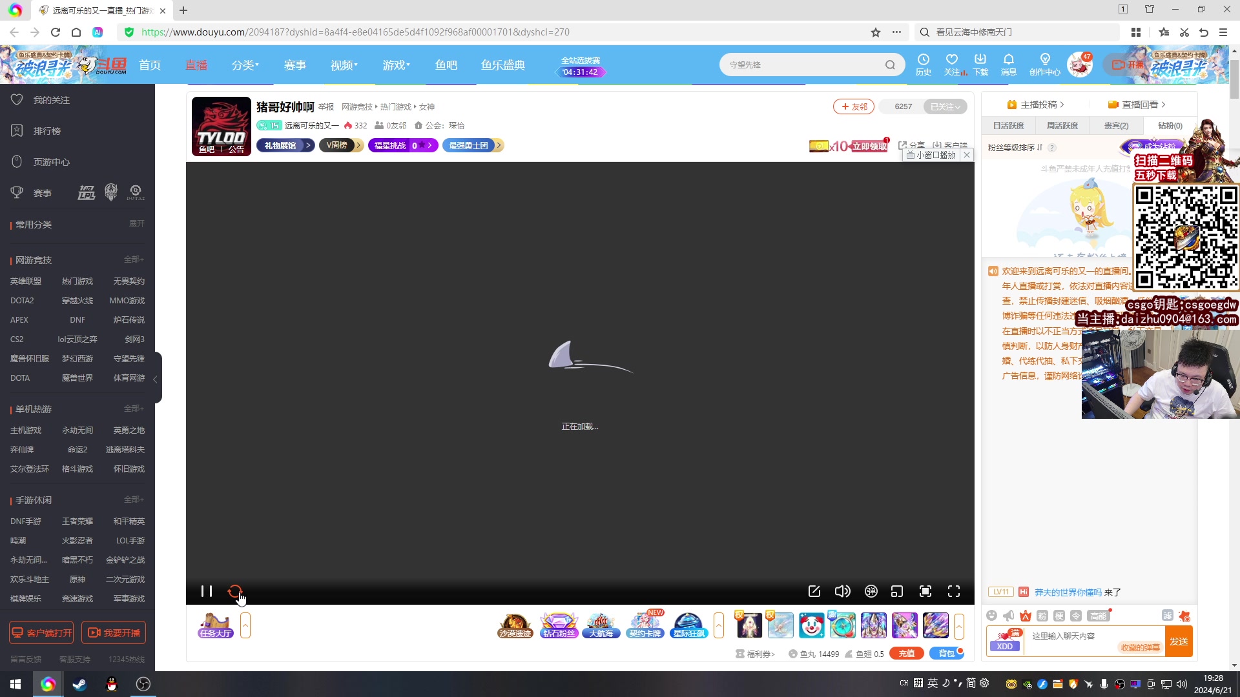Open the emoji picker in chat
The image size is (1240, 697).
(x=992, y=616)
